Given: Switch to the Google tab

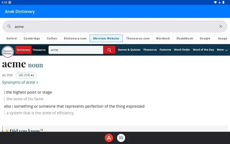Looking at the screenshot, I should click(x=205, y=38).
